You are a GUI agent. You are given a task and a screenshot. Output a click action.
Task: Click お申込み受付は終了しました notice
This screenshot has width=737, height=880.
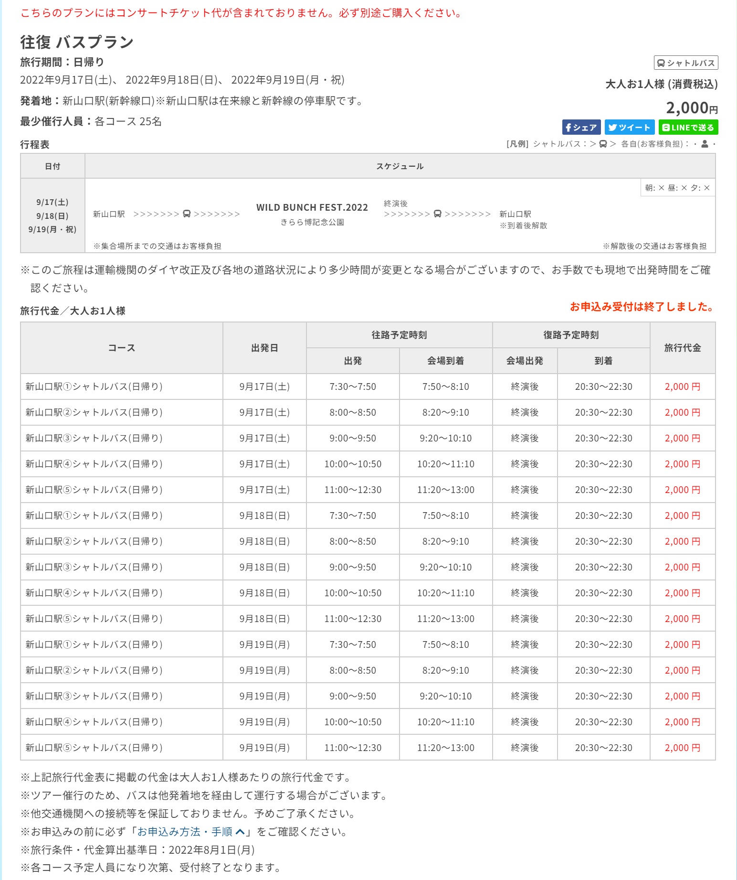642,307
